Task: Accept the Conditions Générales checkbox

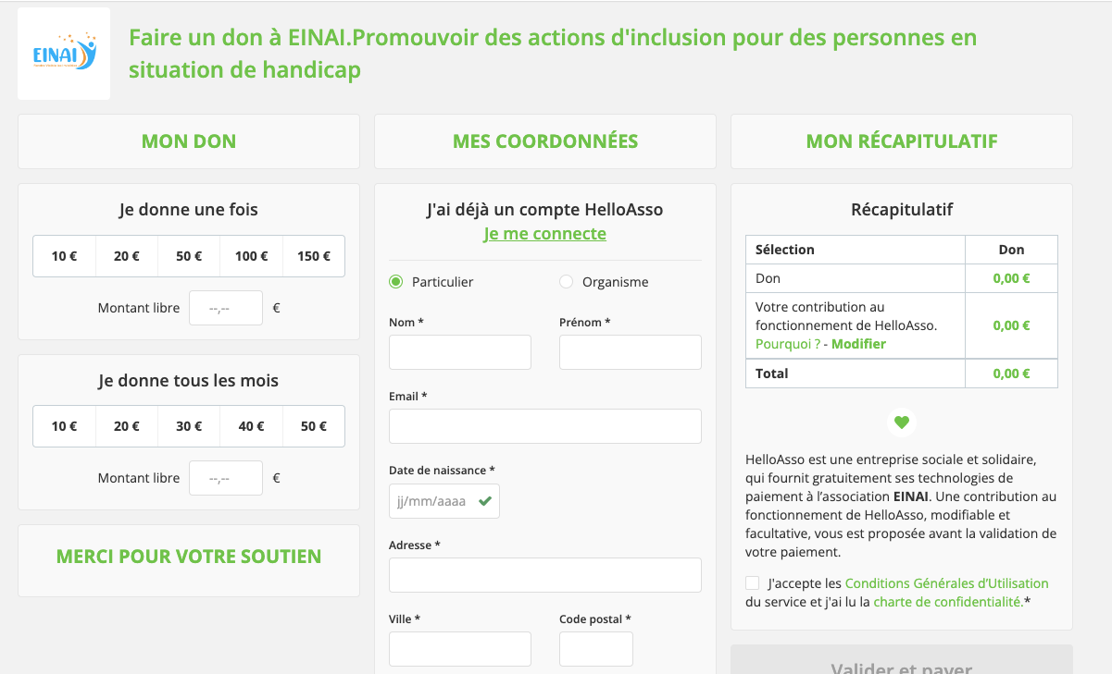Action: click(x=752, y=583)
